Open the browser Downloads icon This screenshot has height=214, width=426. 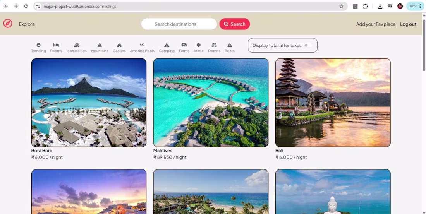(x=380, y=6)
